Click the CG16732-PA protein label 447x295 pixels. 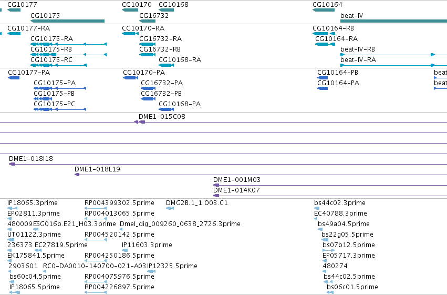click(x=162, y=83)
